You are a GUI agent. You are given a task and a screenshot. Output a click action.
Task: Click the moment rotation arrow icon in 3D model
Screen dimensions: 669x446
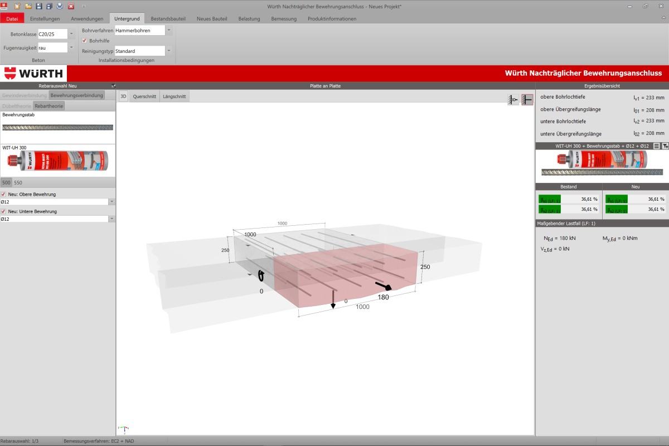(260, 276)
